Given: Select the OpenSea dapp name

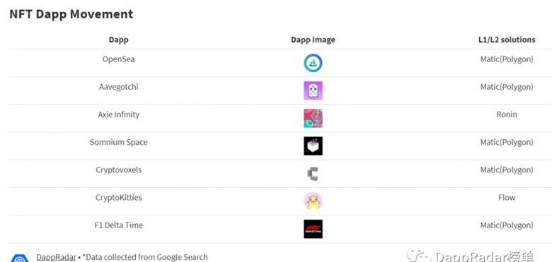Looking at the screenshot, I should [x=119, y=59].
